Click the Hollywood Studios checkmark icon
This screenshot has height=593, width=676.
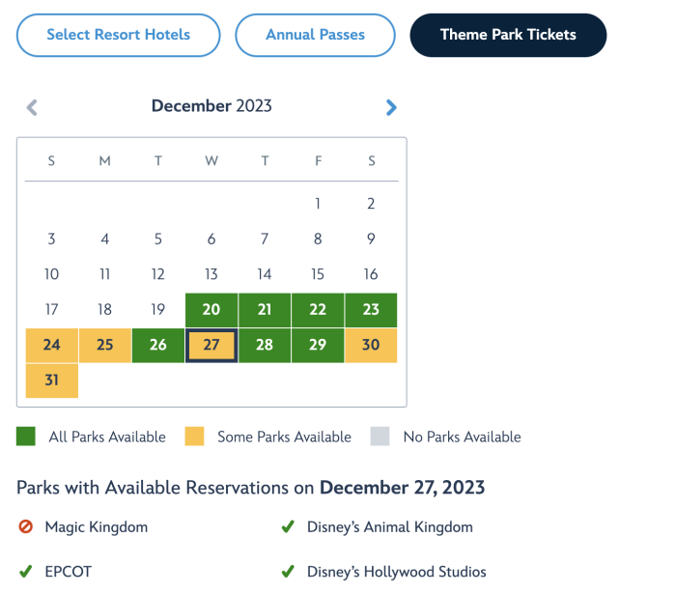point(288,572)
